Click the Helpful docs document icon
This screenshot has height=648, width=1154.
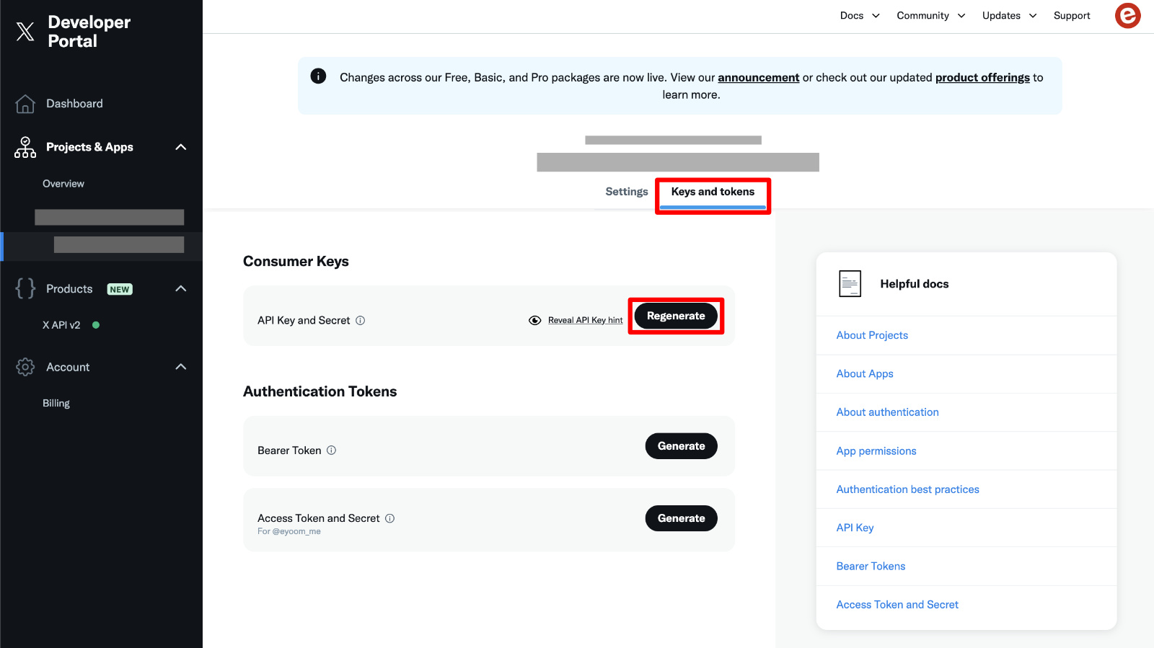[850, 284]
